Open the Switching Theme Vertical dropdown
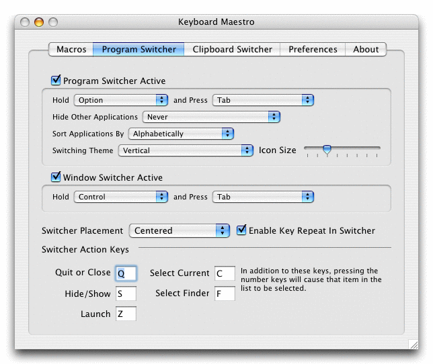The image size is (433, 364). coord(186,150)
